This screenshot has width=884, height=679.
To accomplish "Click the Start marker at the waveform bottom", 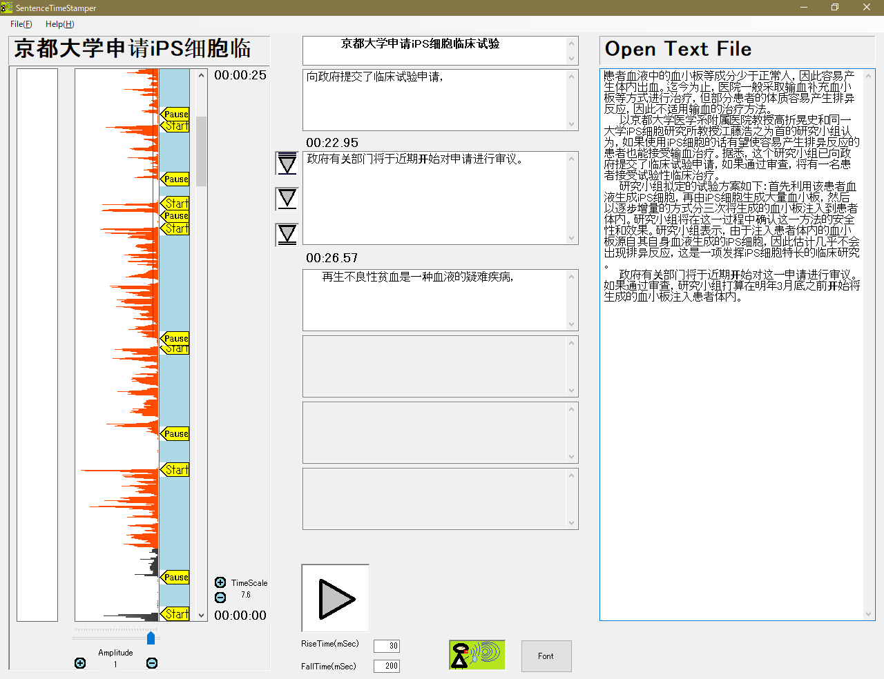I will [x=175, y=613].
